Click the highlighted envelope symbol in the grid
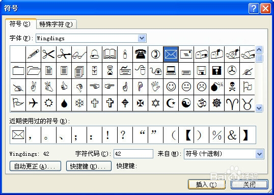The image size is (274, 195). coord(171,54)
